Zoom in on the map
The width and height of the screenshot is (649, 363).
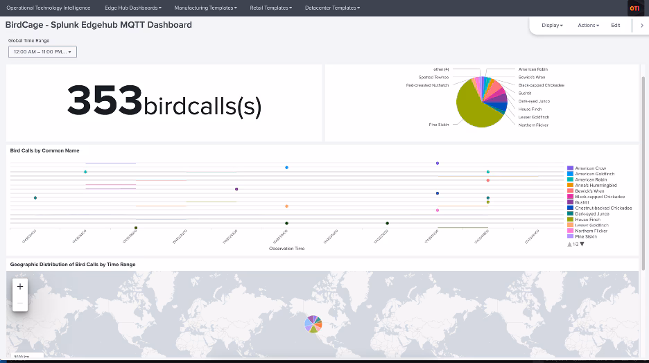20,287
